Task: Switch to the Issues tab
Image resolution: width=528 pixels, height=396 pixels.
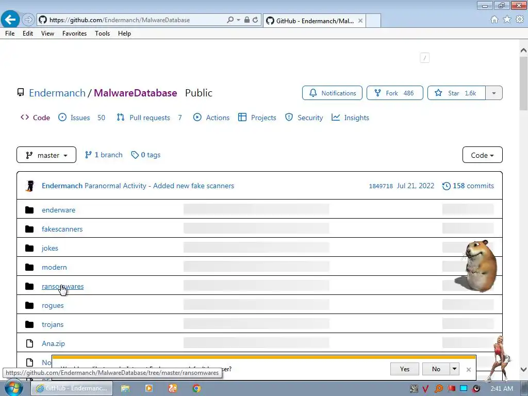Action: pyautogui.click(x=81, y=118)
